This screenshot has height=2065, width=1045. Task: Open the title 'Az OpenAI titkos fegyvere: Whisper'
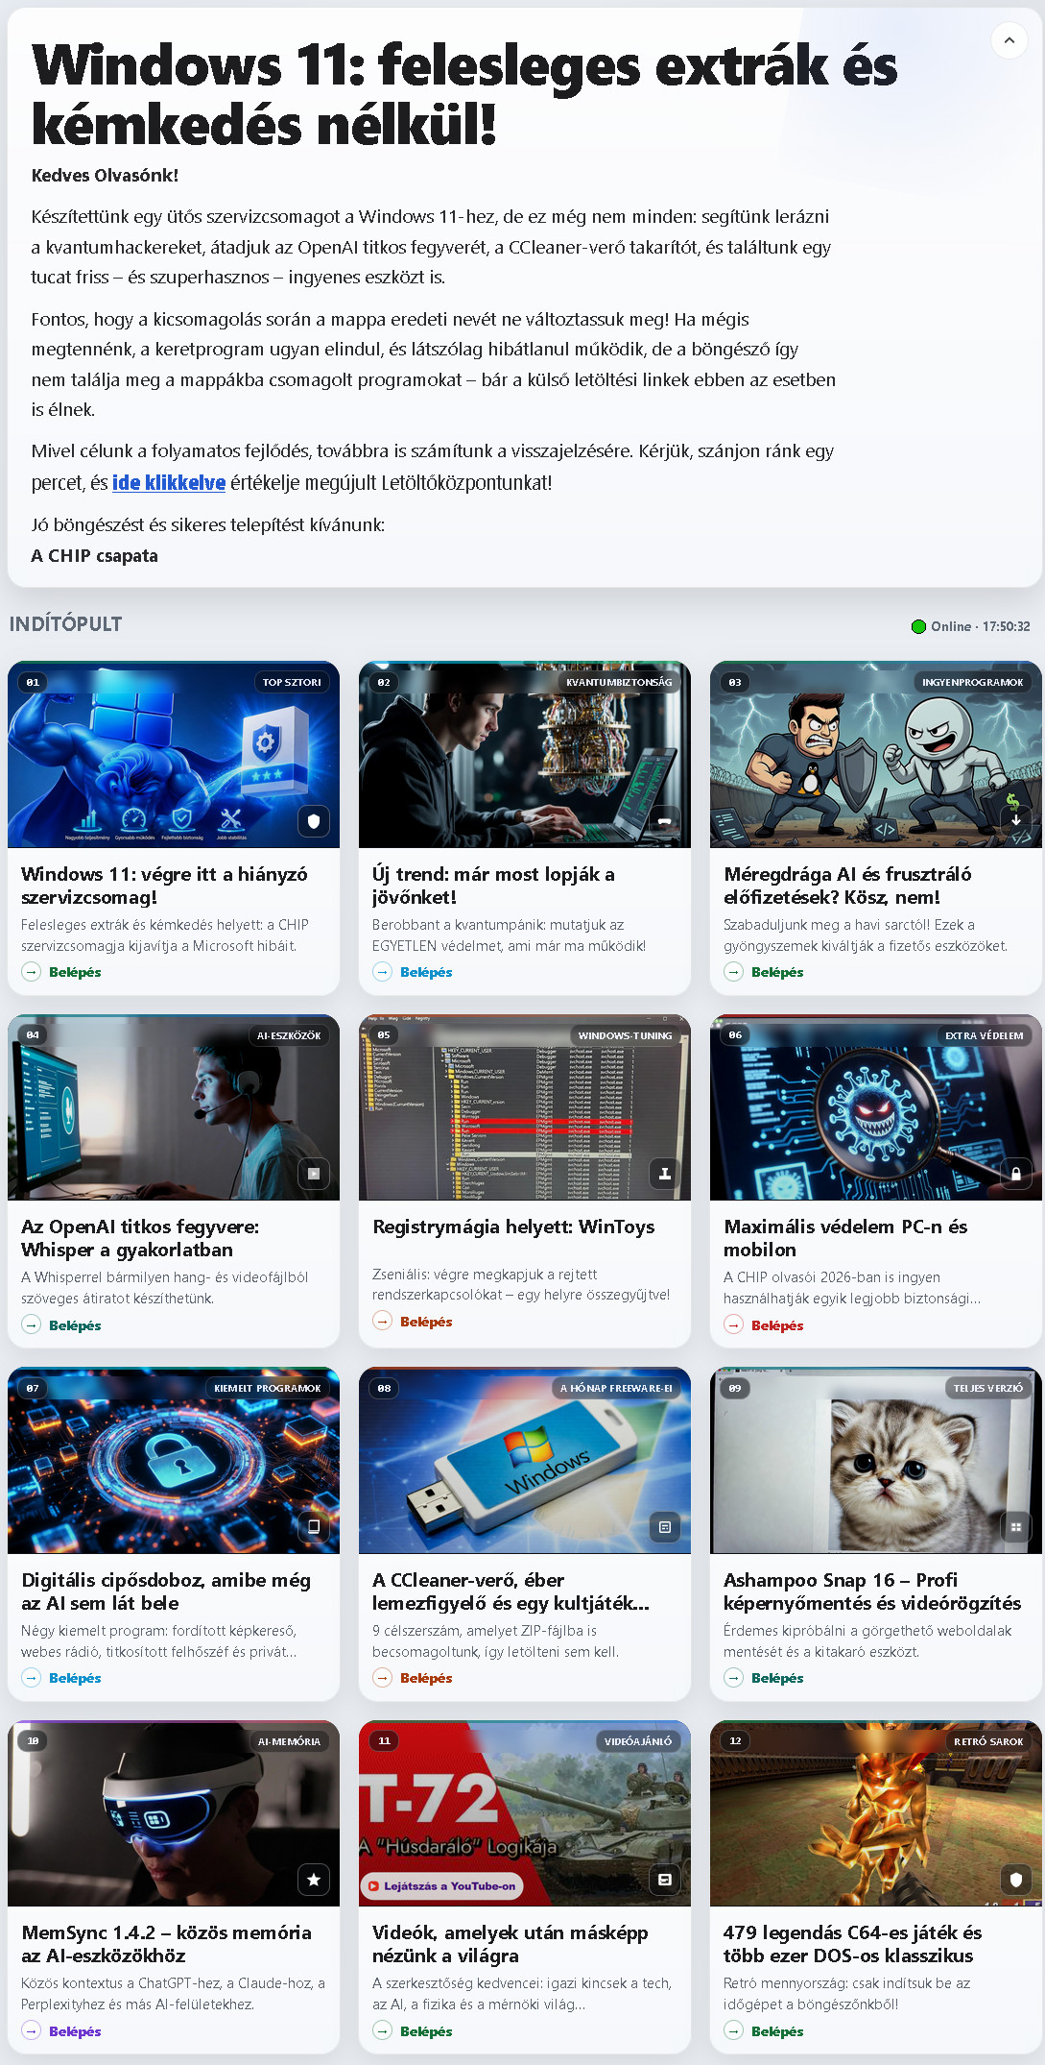140,1238
